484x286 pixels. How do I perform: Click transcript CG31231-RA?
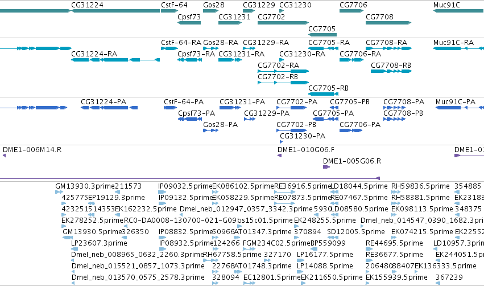(241, 54)
